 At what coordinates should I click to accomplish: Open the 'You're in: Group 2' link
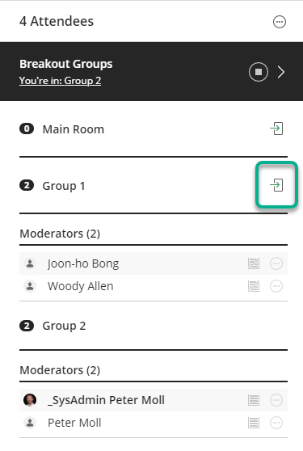click(60, 81)
